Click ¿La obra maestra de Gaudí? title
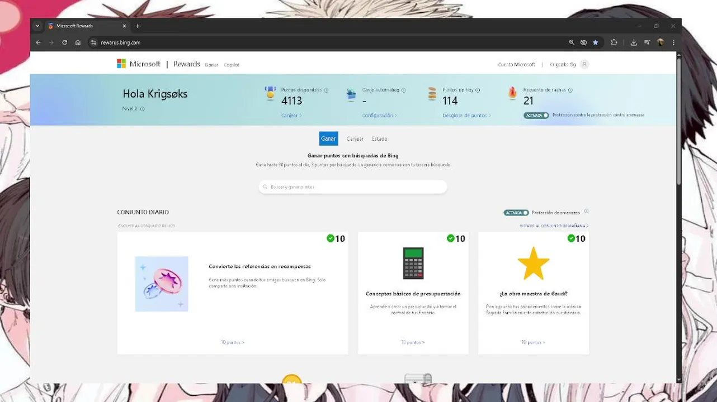This screenshot has width=717, height=402. [534, 294]
